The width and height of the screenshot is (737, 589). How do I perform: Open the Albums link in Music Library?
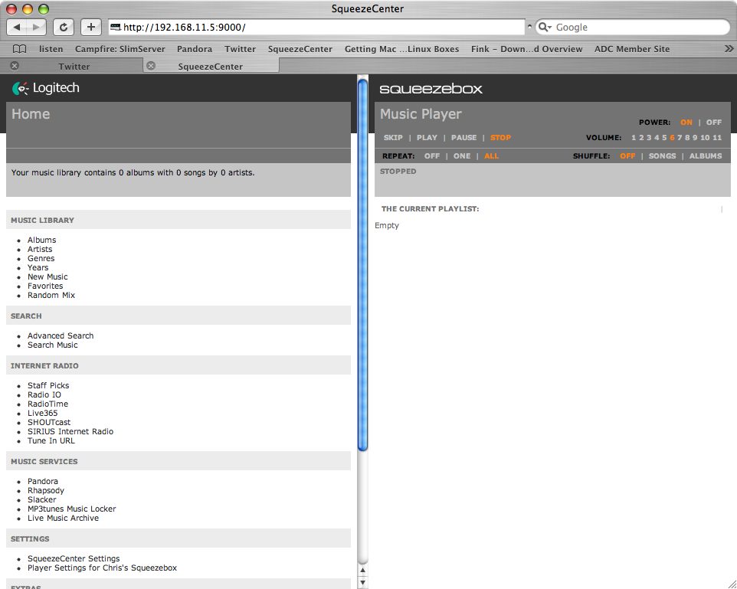pyautogui.click(x=41, y=241)
